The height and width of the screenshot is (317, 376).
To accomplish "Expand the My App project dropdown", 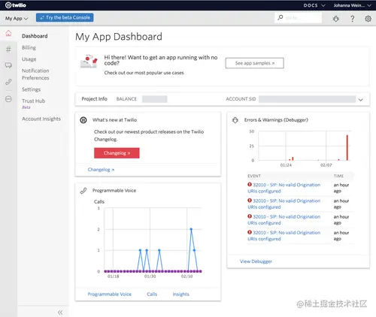I will tap(17, 19).
